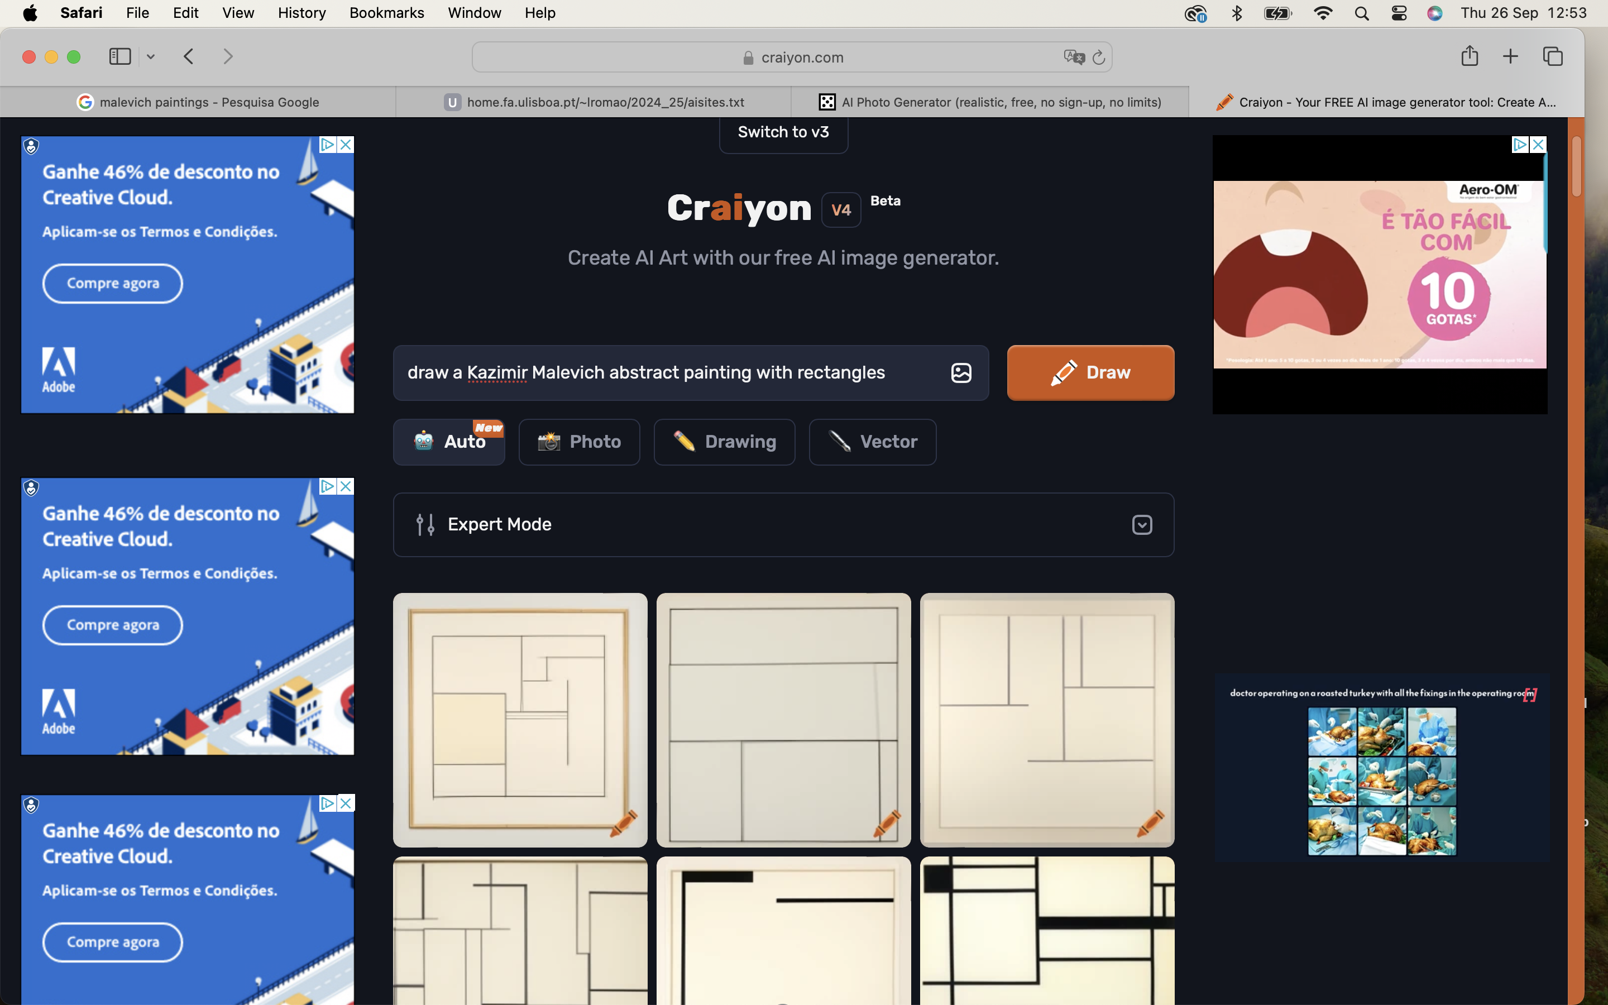
Task: Select the Craiyon tab
Action: [1386, 102]
